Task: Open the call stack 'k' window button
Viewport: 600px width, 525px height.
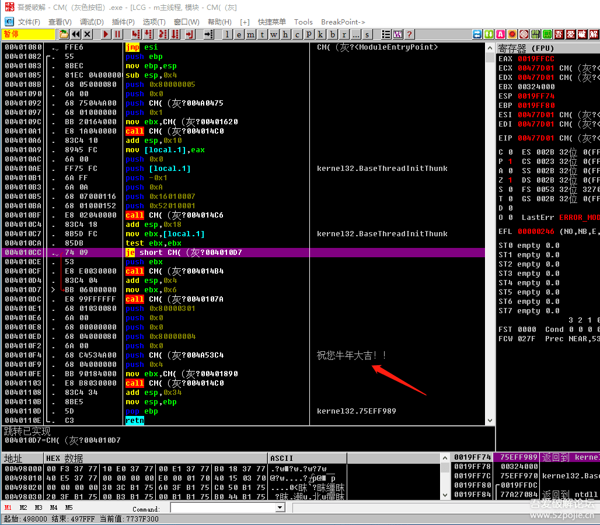Action: [321, 34]
